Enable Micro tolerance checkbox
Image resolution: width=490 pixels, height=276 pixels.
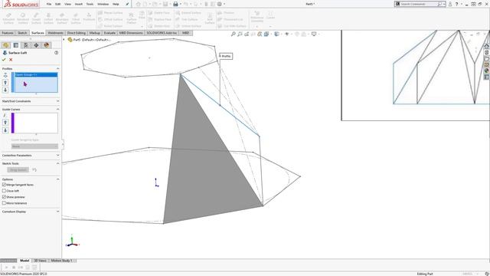4,203
